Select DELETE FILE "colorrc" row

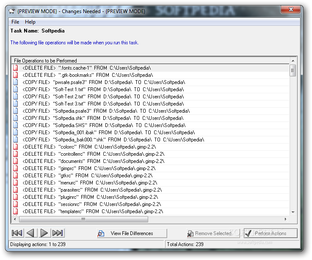[x=150, y=147]
